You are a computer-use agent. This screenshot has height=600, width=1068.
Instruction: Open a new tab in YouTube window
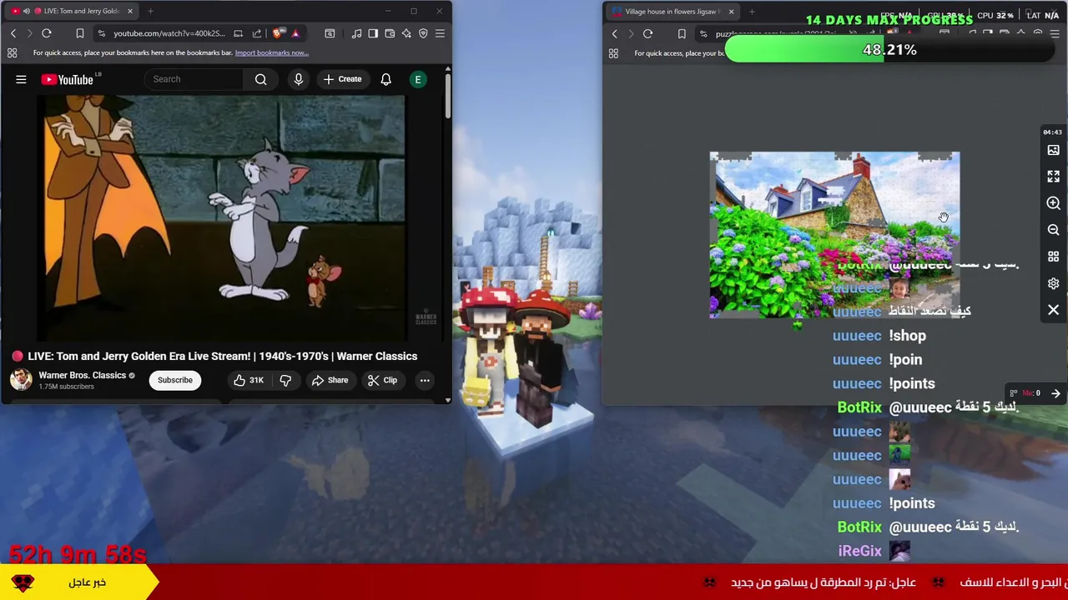point(150,11)
